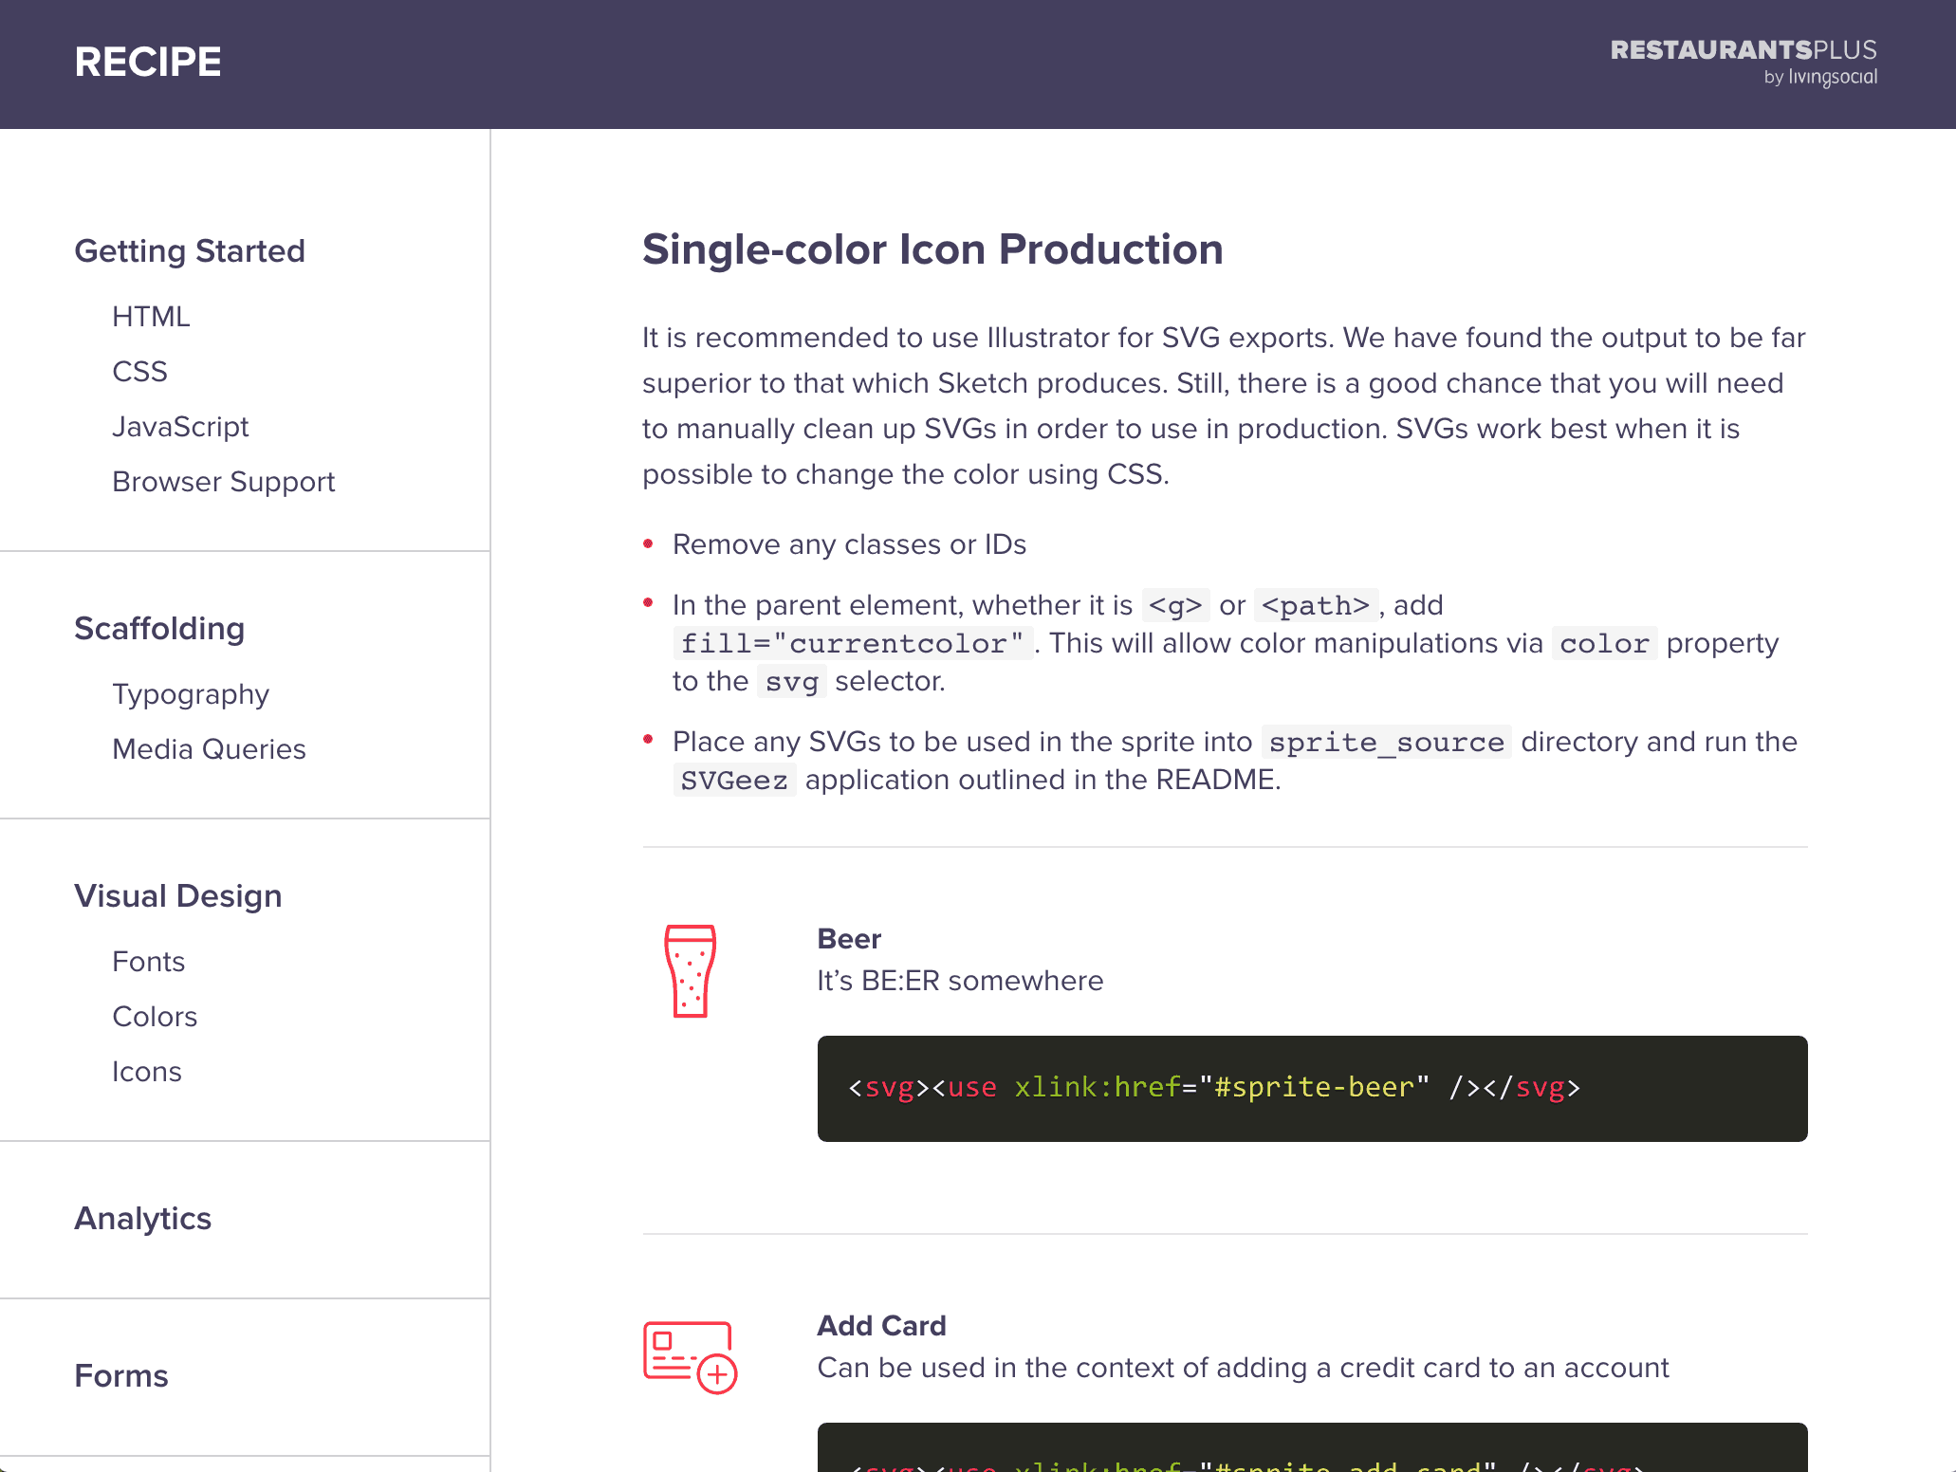Screen dimensions: 1956x1472
Task: Expand the Getting Started section
Action: (x=190, y=248)
